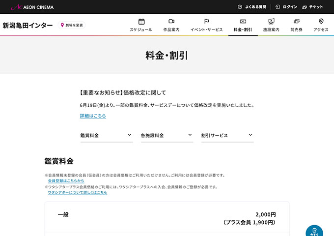Click the 一般 price row label

pos(63,214)
